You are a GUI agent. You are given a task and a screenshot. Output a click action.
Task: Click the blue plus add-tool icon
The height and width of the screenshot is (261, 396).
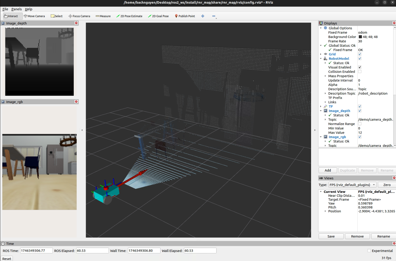coord(203,16)
